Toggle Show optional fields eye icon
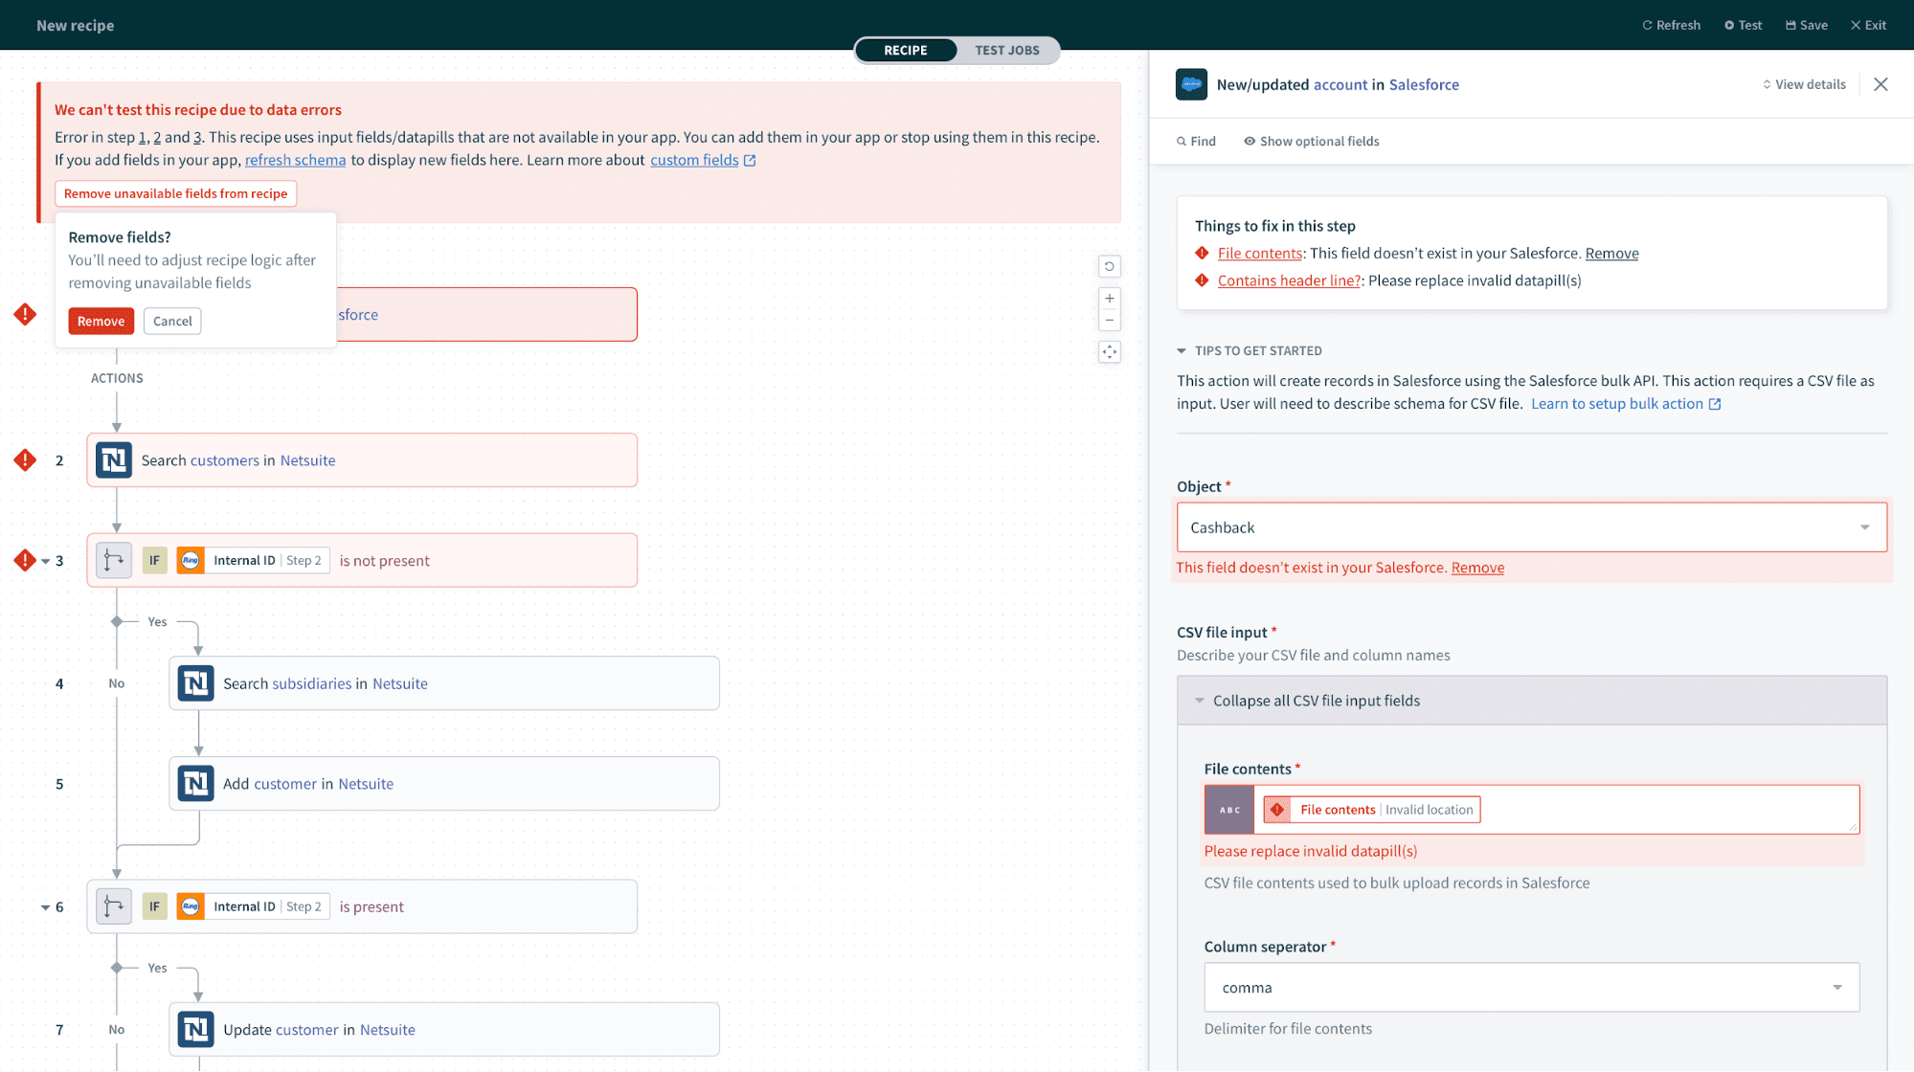Screen dimensions: 1914x1072 pyautogui.click(x=1250, y=142)
